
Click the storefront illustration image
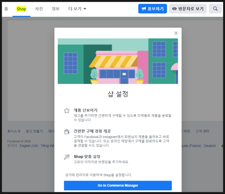click(x=118, y=61)
